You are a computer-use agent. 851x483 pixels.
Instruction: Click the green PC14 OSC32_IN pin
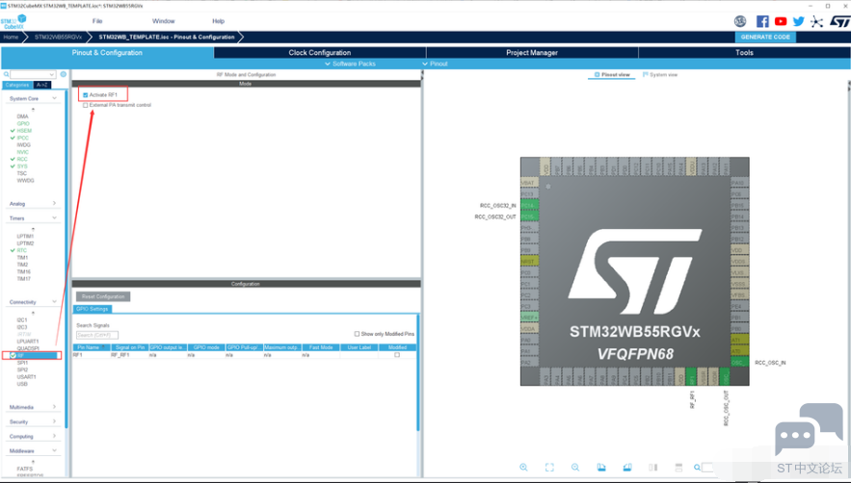point(529,206)
